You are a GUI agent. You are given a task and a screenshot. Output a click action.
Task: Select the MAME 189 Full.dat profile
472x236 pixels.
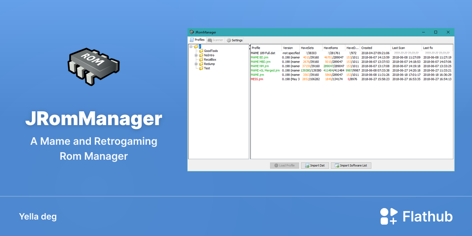click(263, 53)
